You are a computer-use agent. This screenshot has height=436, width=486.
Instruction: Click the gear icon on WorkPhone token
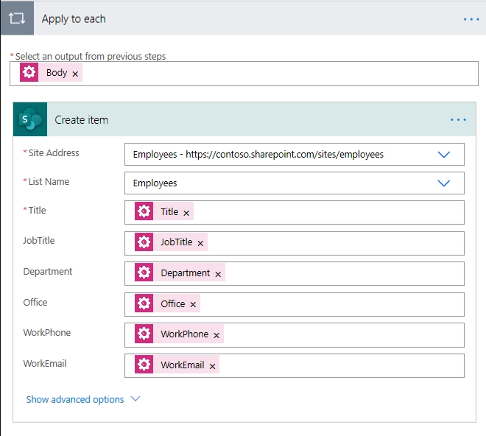tap(144, 334)
